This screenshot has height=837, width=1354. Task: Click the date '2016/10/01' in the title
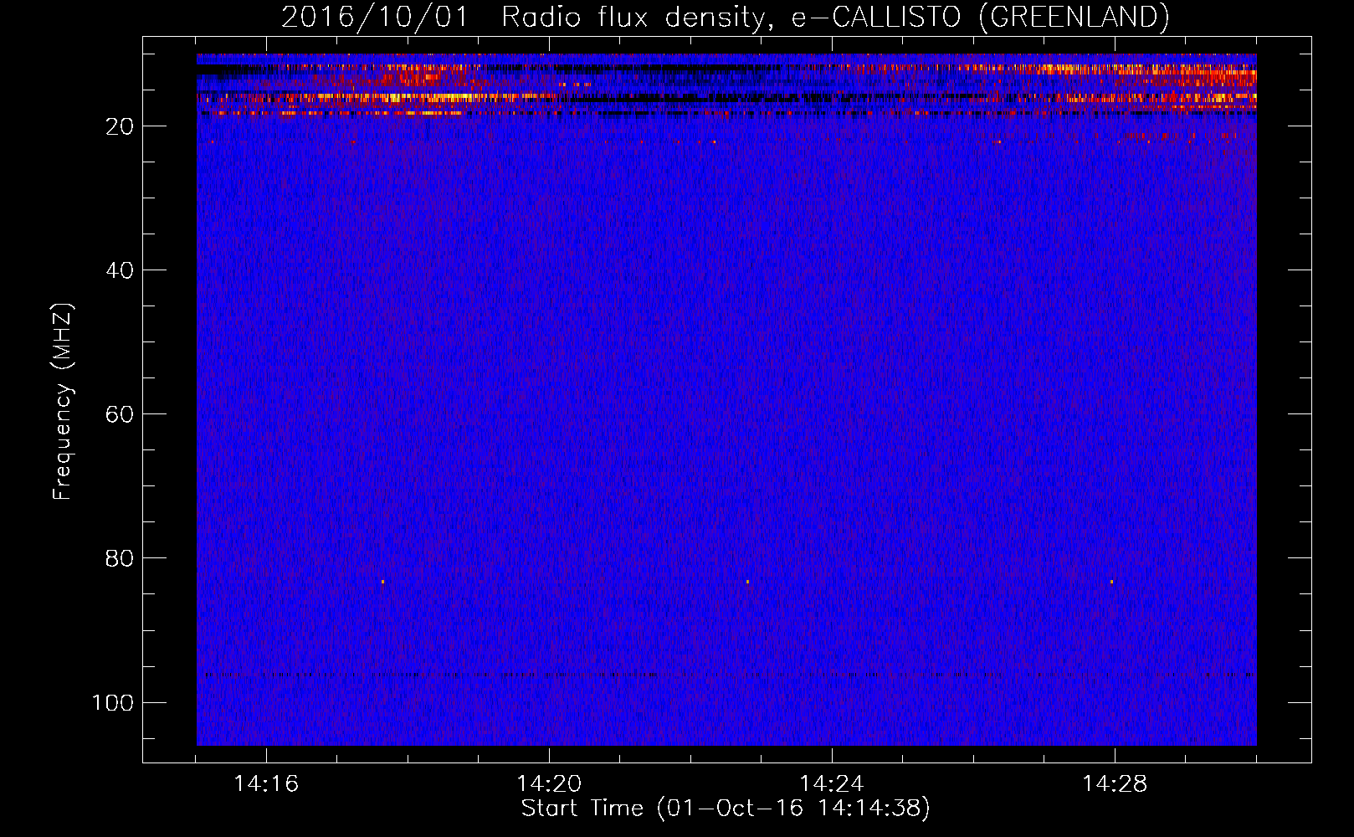(375, 17)
